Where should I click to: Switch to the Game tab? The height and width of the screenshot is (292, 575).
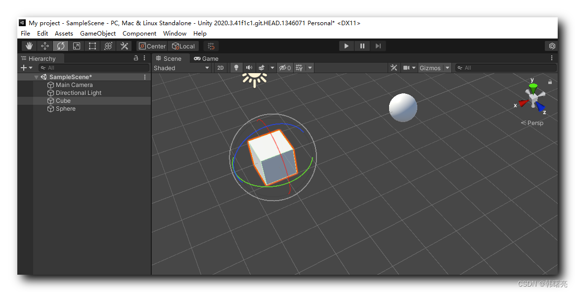click(206, 59)
